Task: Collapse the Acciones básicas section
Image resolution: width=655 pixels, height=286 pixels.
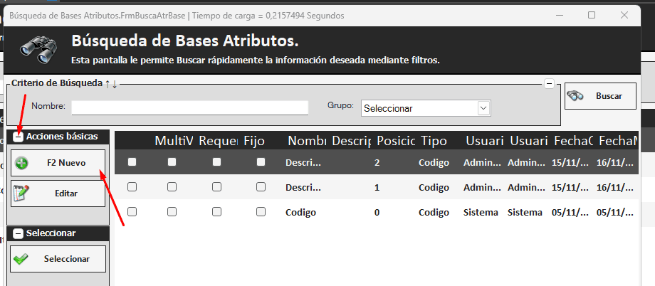Action: click(18, 137)
